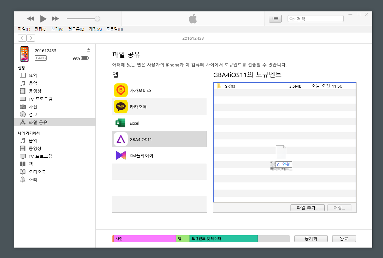Click the 동기화 button

tap(311, 239)
